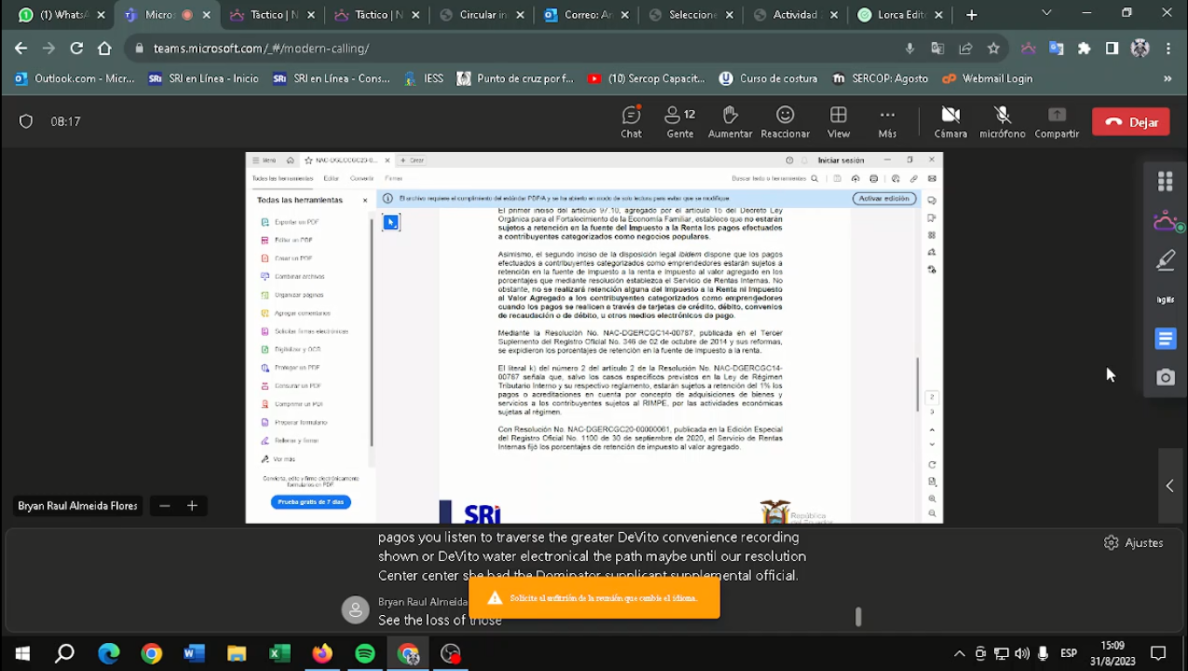Unmute the micrófono
The width and height of the screenshot is (1188, 671).
(1002, 121)
